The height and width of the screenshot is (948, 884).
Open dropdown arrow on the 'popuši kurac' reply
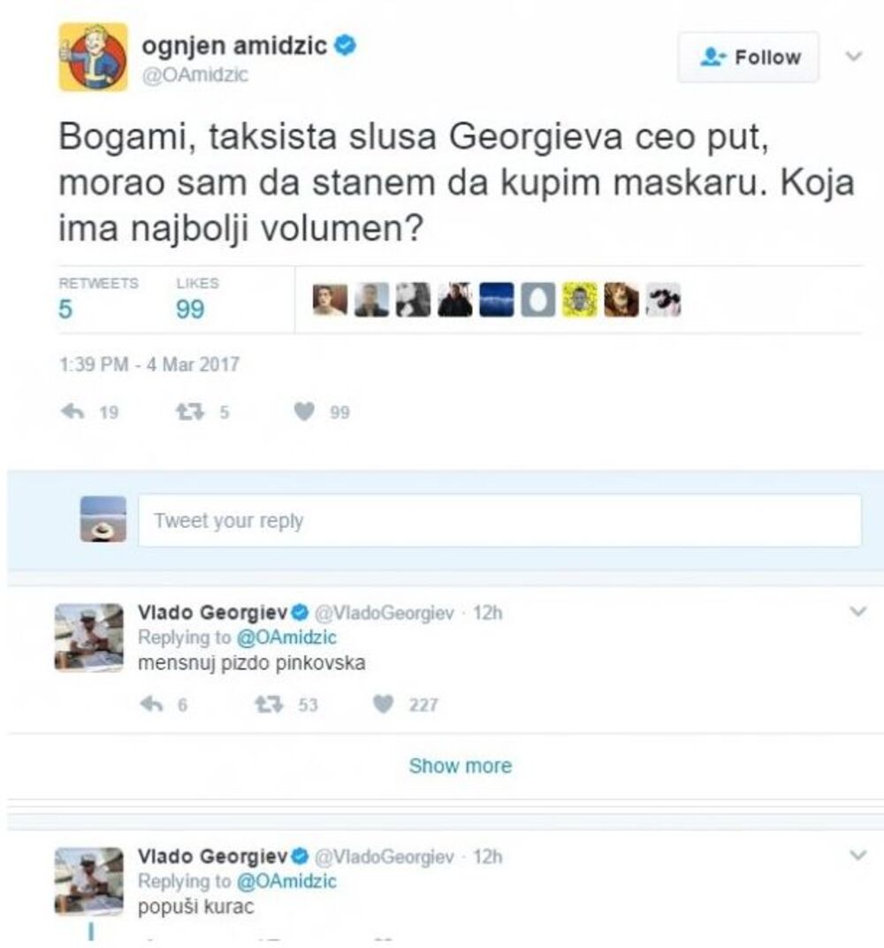click(857, 856)
